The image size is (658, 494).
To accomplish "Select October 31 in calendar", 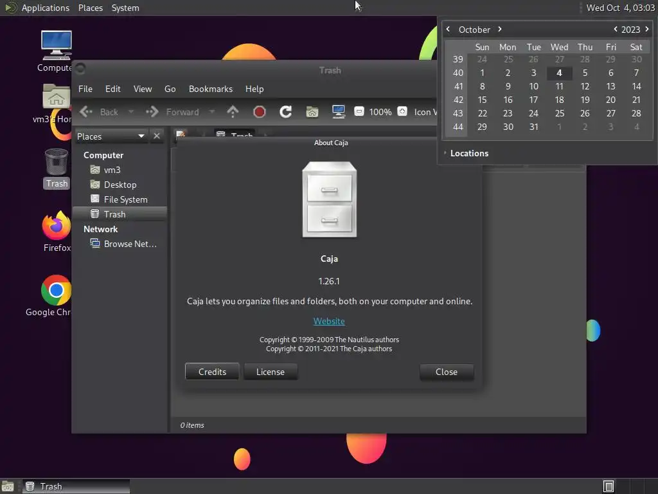I will (x=533, y=127).
